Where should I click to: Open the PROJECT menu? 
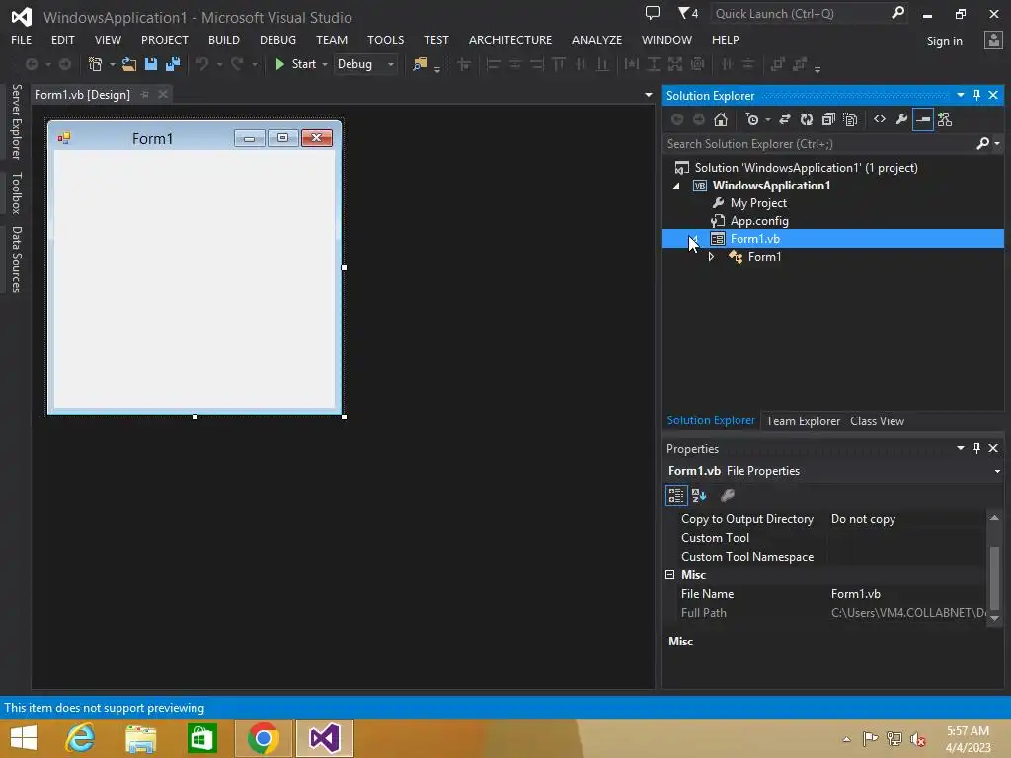pos(165,39)
